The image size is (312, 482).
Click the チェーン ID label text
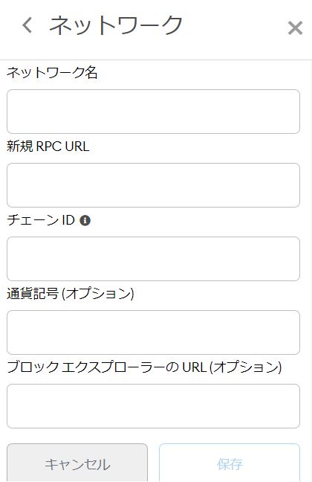pos(41,220)
